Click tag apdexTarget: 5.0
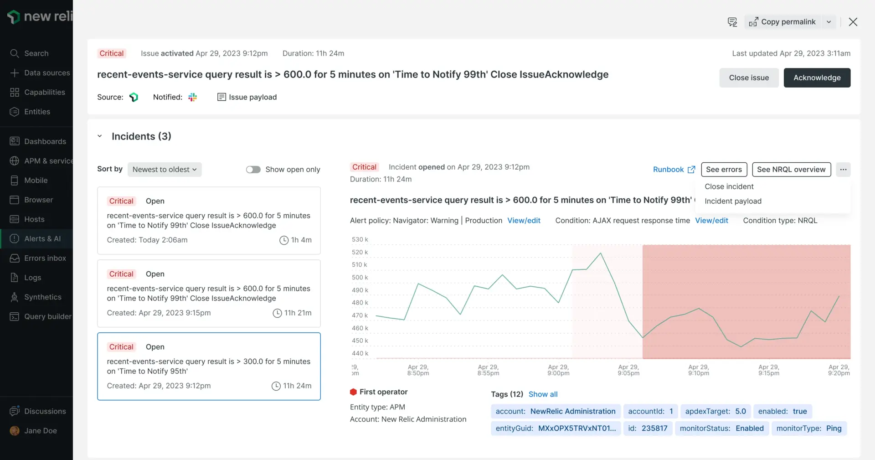This screenshot has width=875, height=460. click(x=715, y=411)
